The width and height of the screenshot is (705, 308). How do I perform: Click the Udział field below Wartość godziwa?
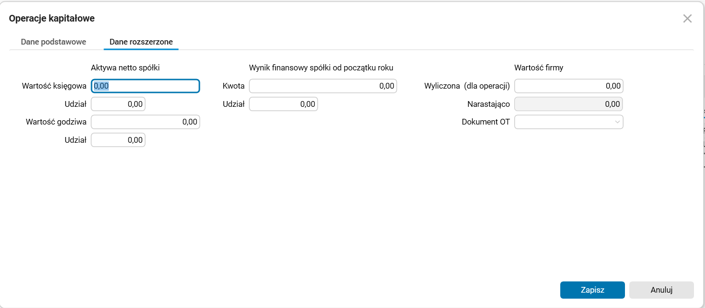tap(118, 139)
